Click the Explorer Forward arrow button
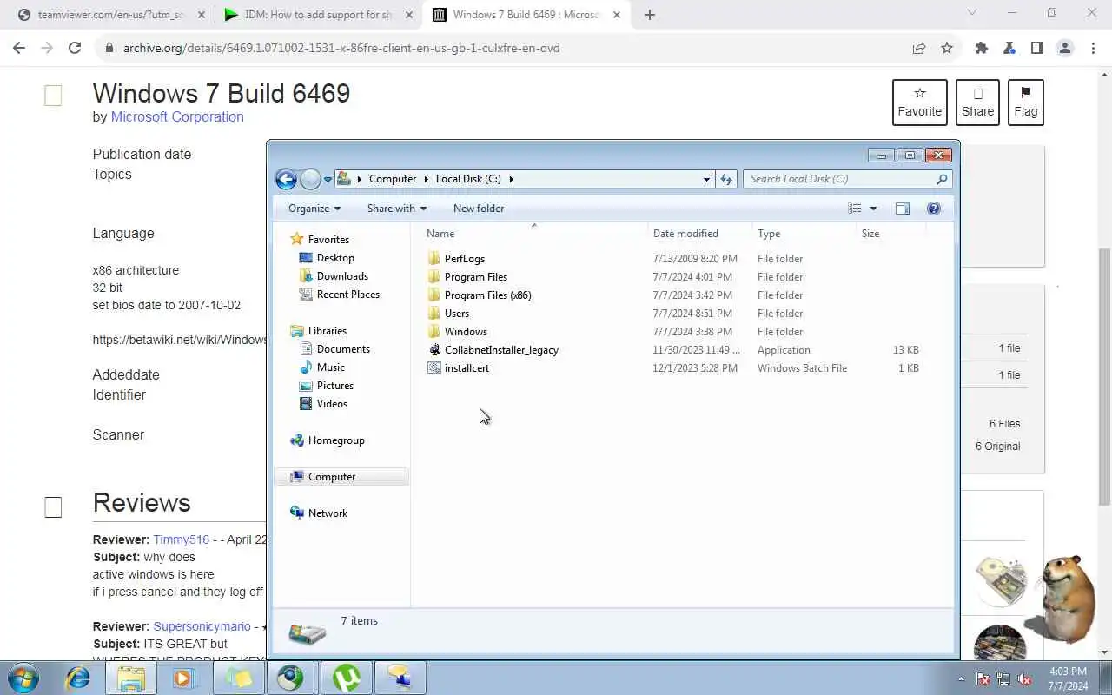The image size is (1112, 695). [x=310, y=179]
